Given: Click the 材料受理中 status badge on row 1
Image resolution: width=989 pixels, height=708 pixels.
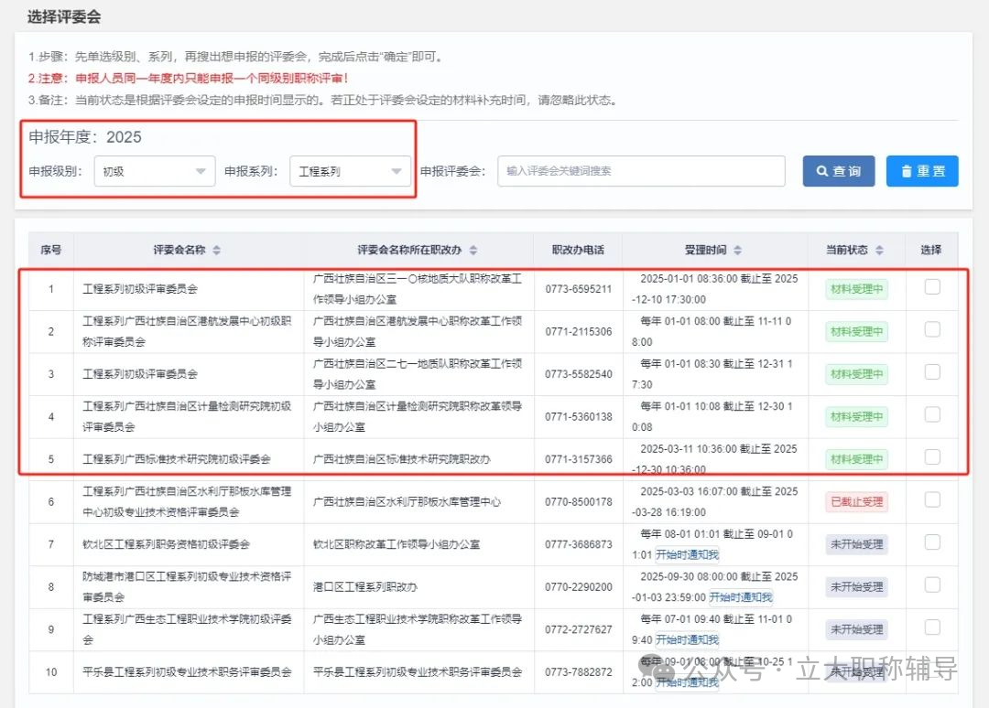Looking at the screenshot, I should [x=855, y=289].
